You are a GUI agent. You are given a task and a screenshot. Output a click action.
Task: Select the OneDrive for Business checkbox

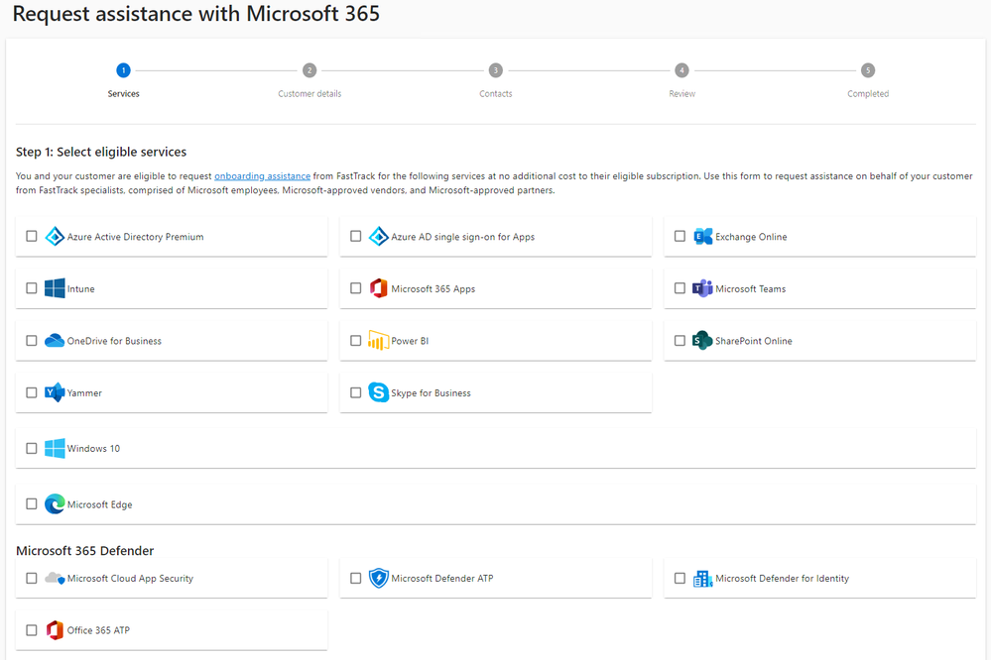click(32, 341)
